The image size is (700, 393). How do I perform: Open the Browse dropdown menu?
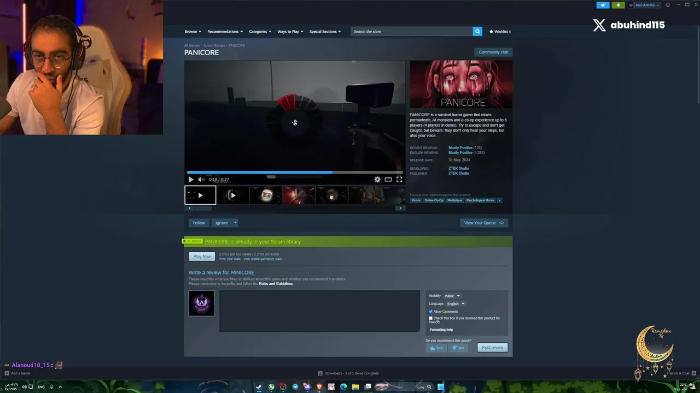click(192, 31)
